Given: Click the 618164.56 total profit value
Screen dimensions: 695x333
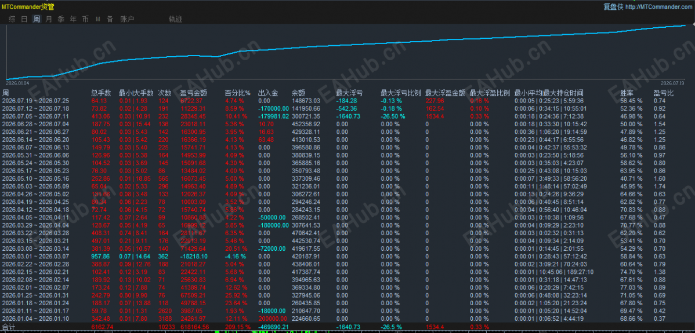Looking at the screenshot, I should (194, 327).
